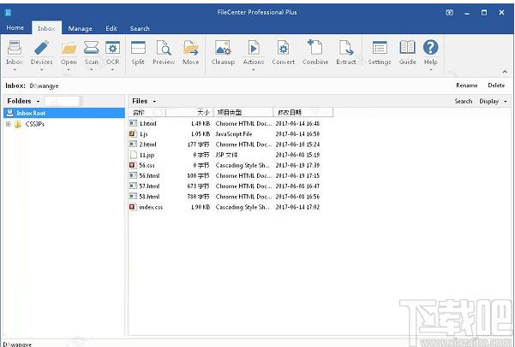This screenshot has width=515, height=347.
Task: Select the Inbox Root tree item
Action: [64, 113]
